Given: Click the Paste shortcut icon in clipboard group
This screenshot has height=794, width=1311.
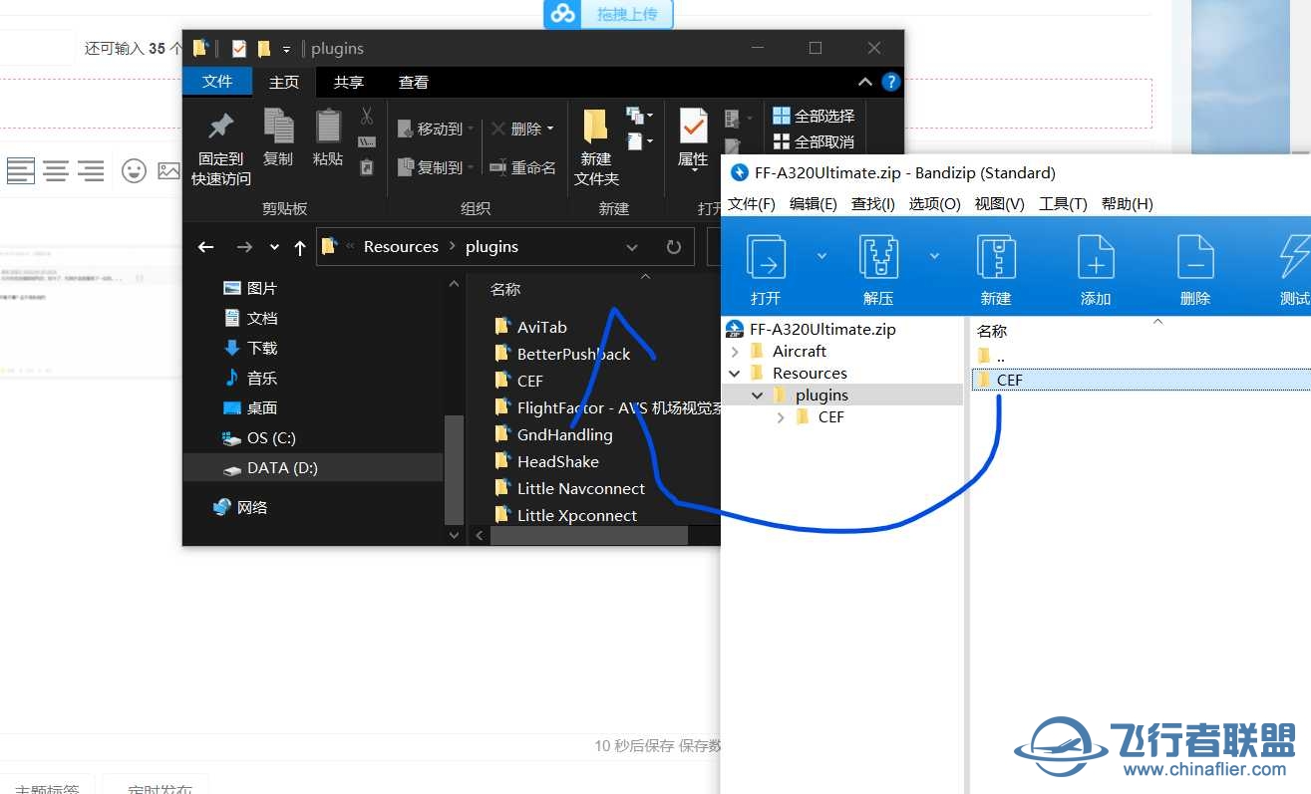Looking at the screenshot, I should 367,167.
